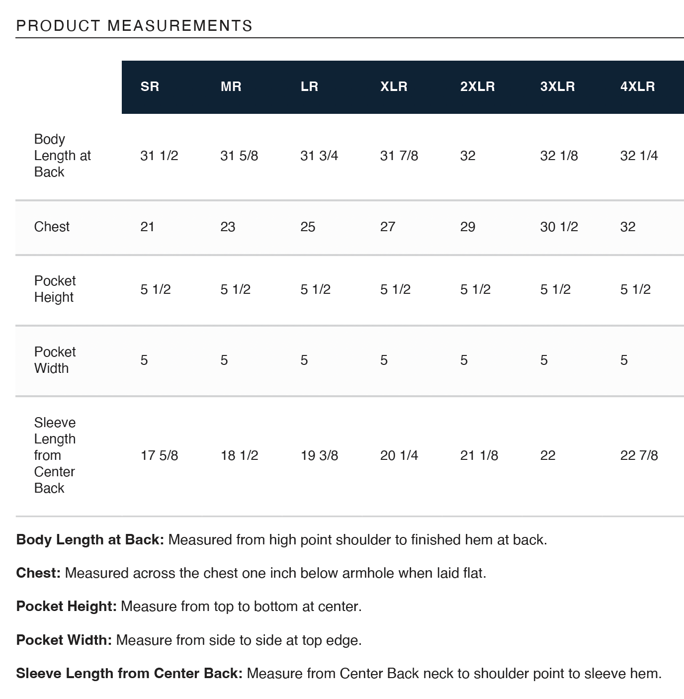Click the SR size column header
The width and height of the screenshot is (684, 699).
150,87
